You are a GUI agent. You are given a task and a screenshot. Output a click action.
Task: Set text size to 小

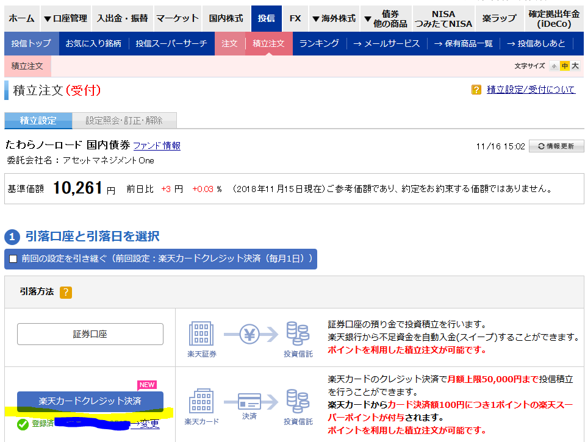554,66
